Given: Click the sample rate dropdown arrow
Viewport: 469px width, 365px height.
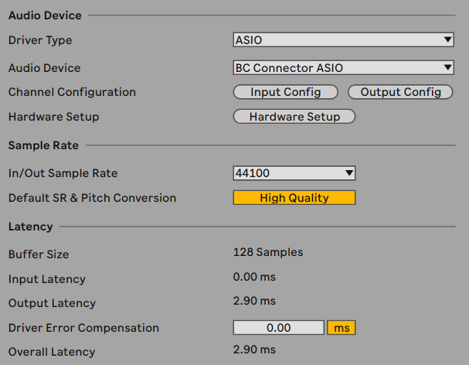Looking at the screenshot, I should point(349,172).
